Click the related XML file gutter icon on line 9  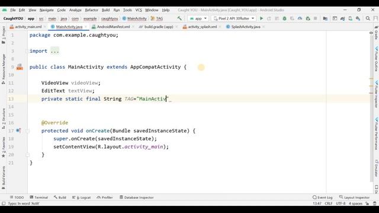point(20,67)
